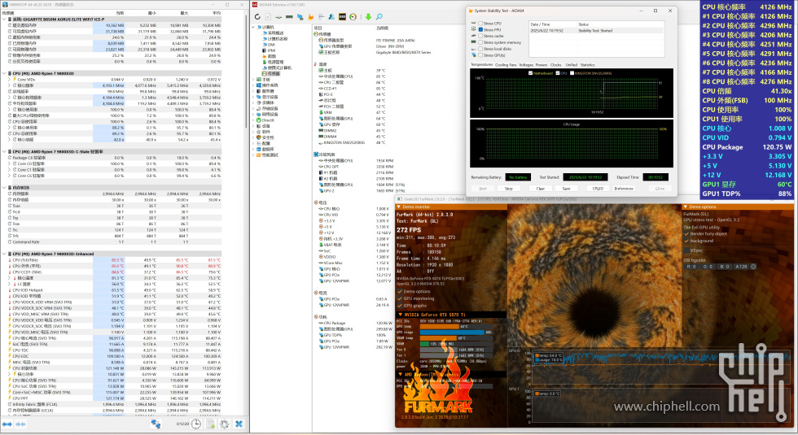Screen dimensions: 798x435
Task: Click the clock timer icon in HWiNFO footer
Action: pos(195,424)
